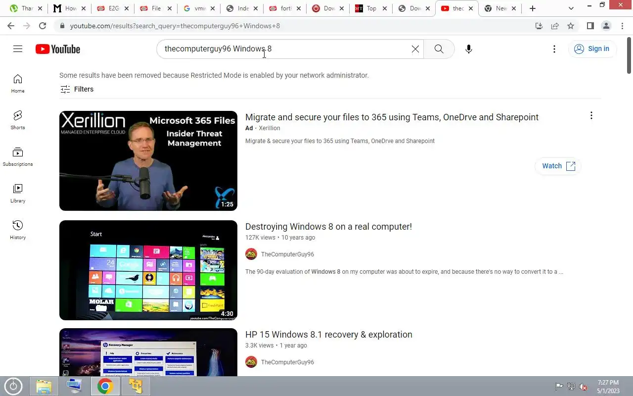The width and height of the screenshot is (633, 396).
Task: Open ad title Migrate and secure your files
Action: [x=392, y=117]
